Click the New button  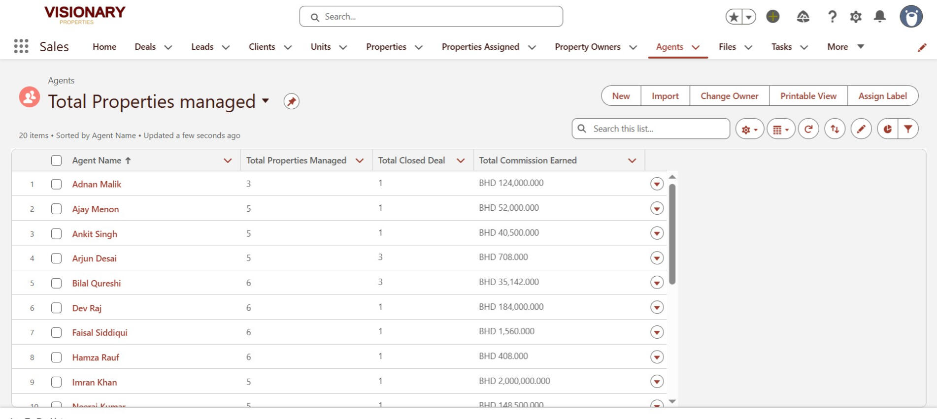[x=621, y=96]
